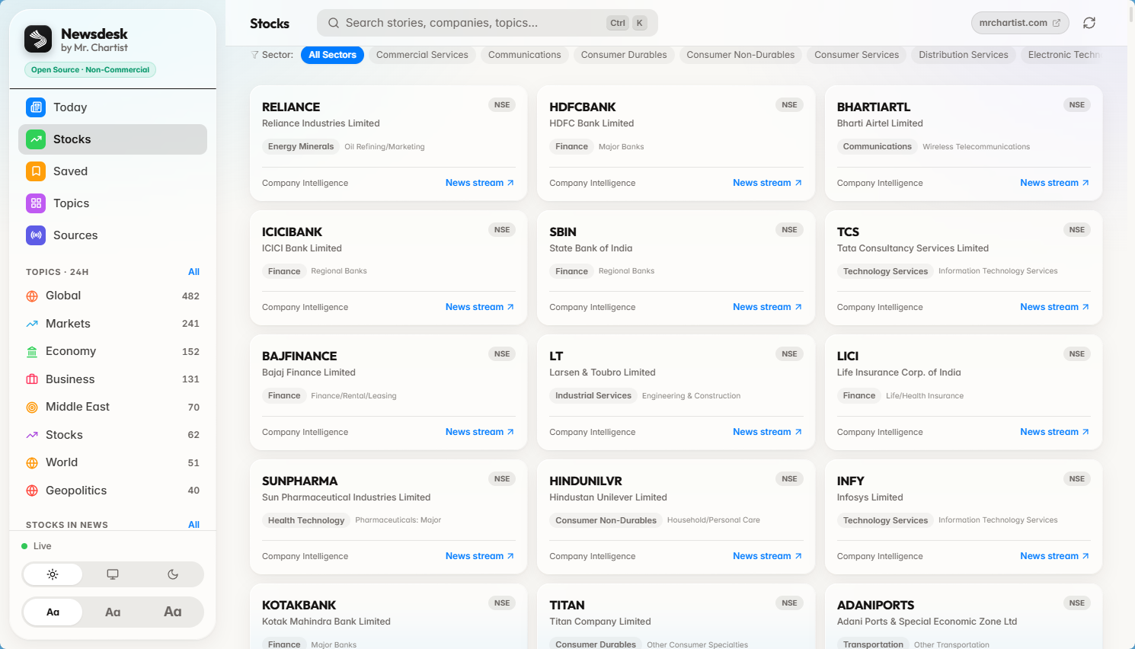This screenshot has height=649, width=1135.
Task: Filter by Consumer Durables sector
Action: (624, 55)
